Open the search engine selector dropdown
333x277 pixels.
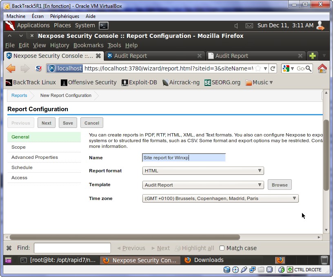(x=292, y=68)
